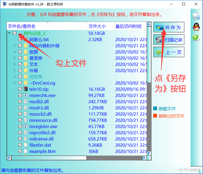Click folder icon of 外链
Viewport: 203px width, 174px height.
coord(26,71)
